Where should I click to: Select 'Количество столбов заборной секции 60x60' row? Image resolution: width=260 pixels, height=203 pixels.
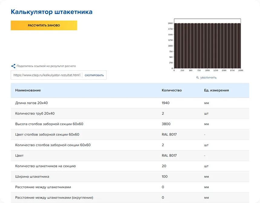(53, 145)
